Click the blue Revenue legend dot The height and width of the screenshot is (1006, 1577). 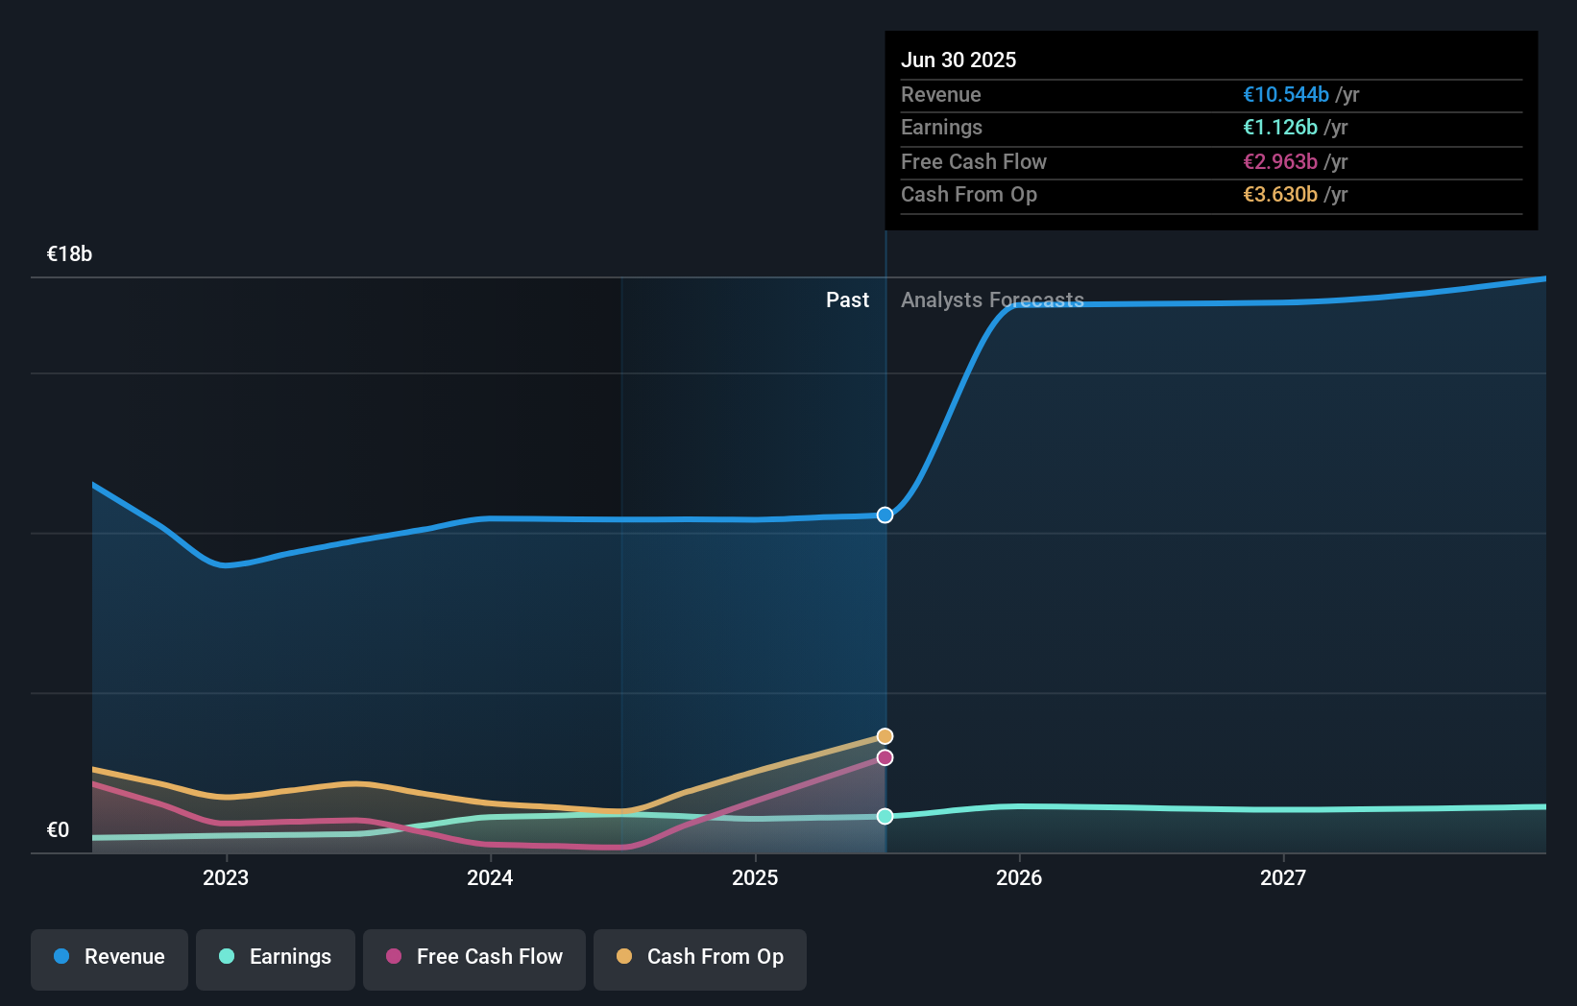(63, 956)
